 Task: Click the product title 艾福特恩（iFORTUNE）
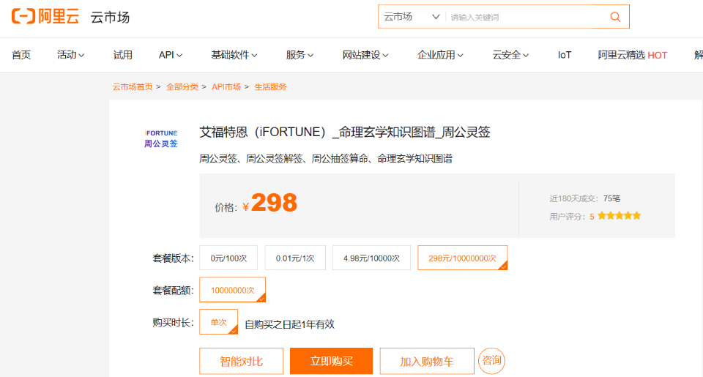pos(345,132)
